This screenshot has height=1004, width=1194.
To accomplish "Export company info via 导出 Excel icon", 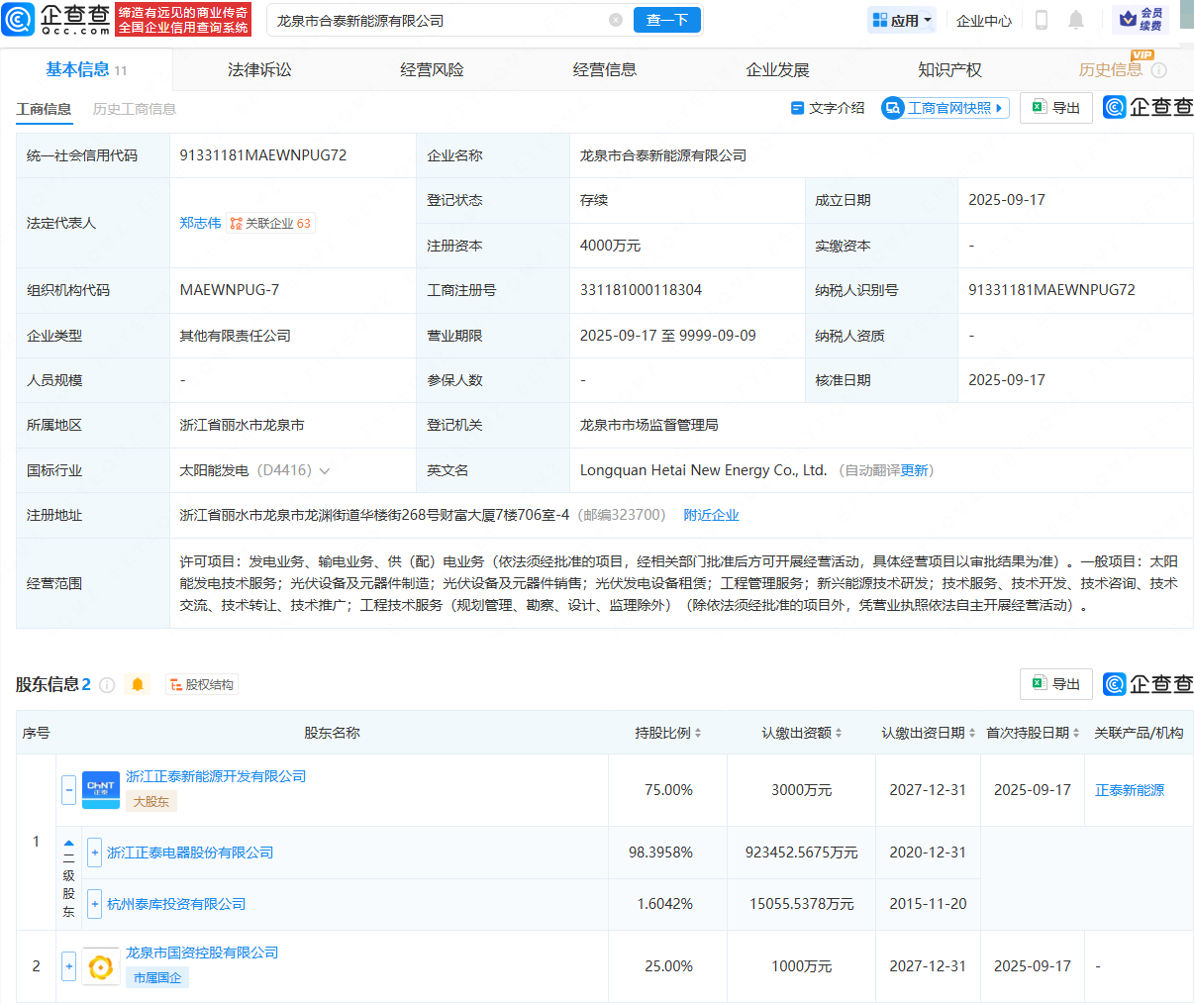I will point(1055,108).
